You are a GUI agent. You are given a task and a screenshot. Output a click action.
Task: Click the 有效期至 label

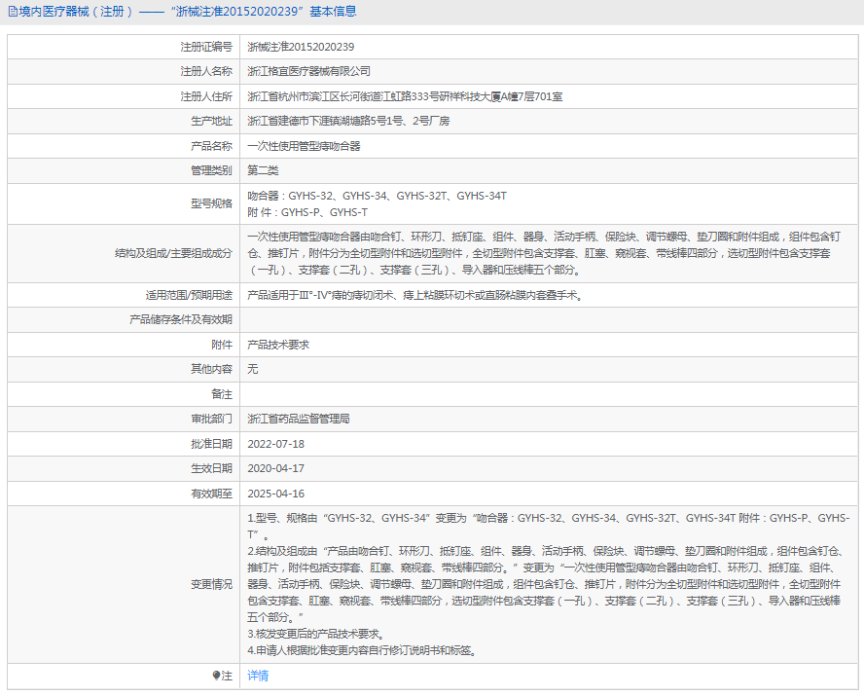211,494
